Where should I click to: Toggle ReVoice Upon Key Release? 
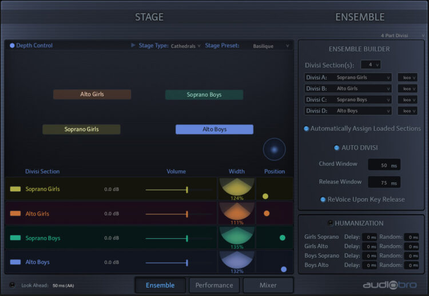click(x=323, y=199)
